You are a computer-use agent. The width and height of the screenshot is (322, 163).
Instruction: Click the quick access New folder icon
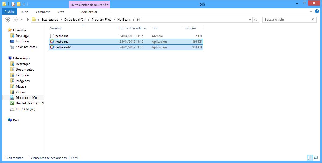coord(19,4)
